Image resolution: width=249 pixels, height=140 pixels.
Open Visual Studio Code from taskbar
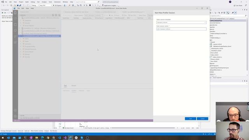[x=59, y=138]
